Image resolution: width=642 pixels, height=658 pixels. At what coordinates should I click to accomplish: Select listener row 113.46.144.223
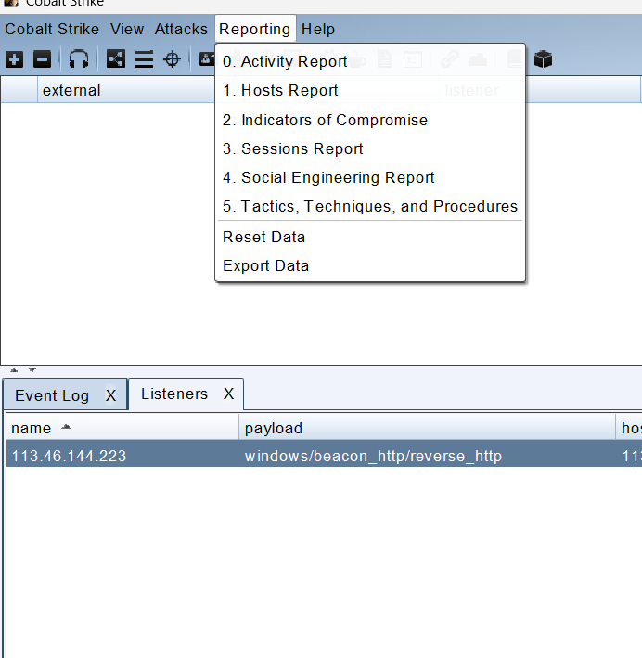pos(324,456)
